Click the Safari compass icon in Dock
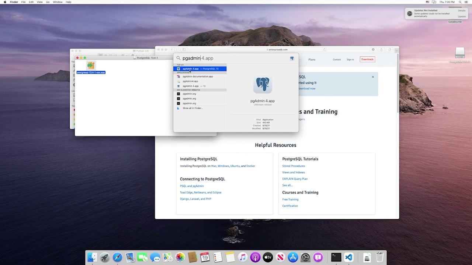The height and width of the screenshot is (265, 472). 117,257
